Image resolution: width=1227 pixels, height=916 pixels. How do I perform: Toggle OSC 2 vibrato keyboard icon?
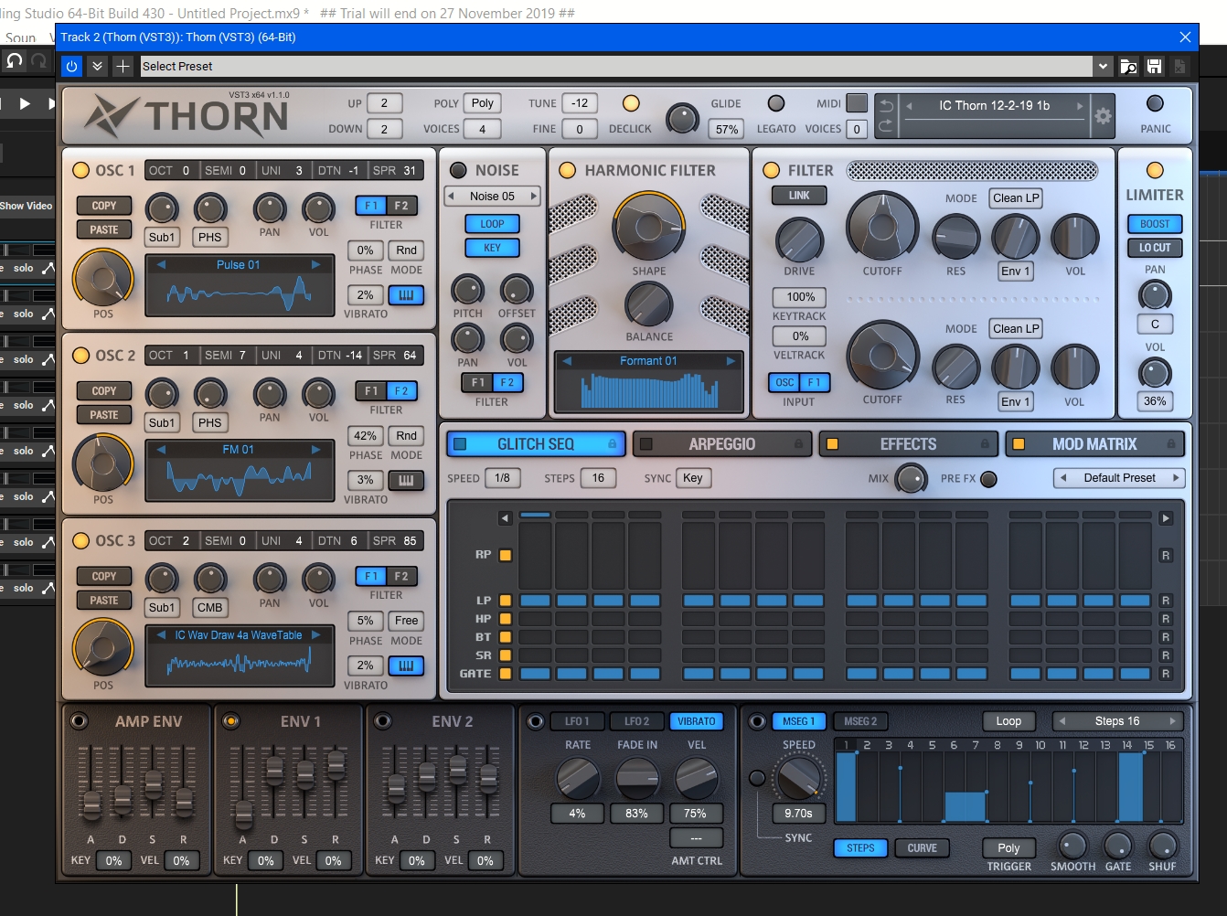coord(406,480)
